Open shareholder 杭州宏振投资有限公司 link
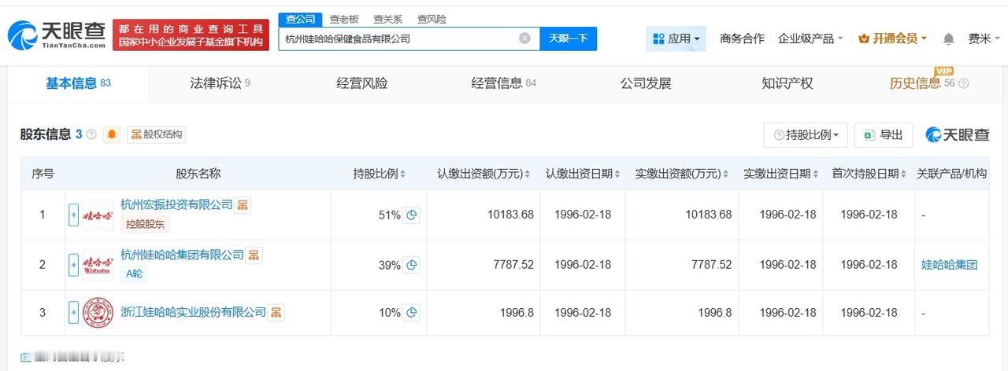1008x371 pixels. click(176, 204)
